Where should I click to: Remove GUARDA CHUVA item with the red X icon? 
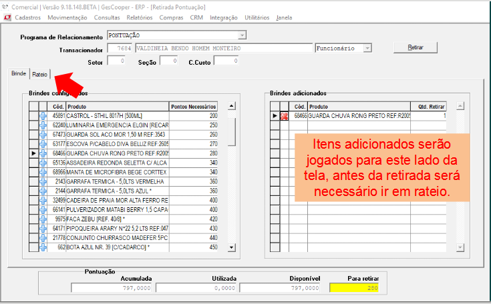pyautogui.click(x=284, y=116)
